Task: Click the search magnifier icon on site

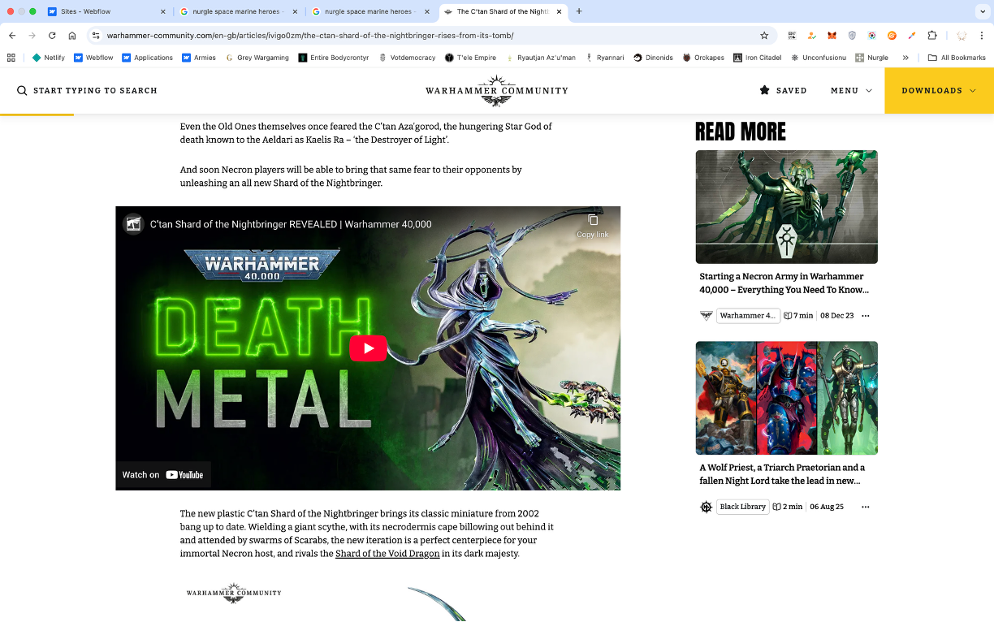Action: click(22, 91)
